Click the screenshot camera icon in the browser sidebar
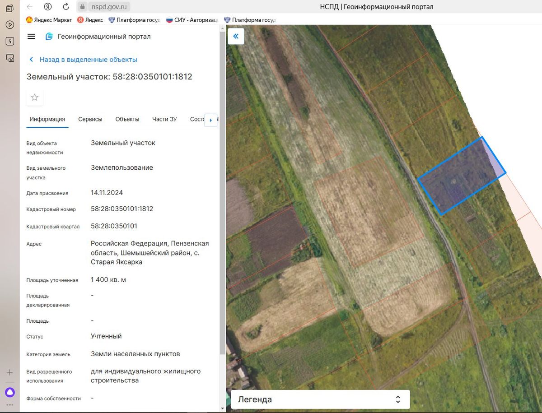 click(x=9, y=58)
